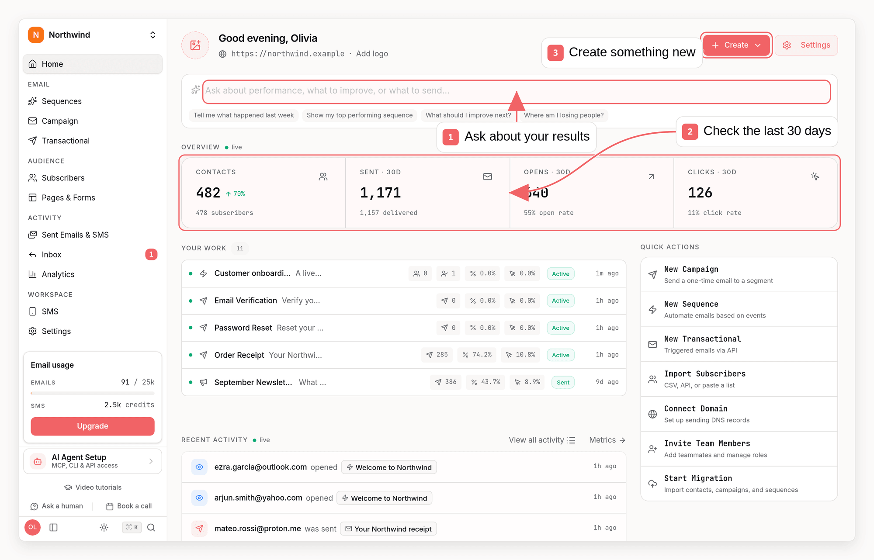874x560 pixels.
Task: Click the Add logo link
Action: [x=372, y=54]
